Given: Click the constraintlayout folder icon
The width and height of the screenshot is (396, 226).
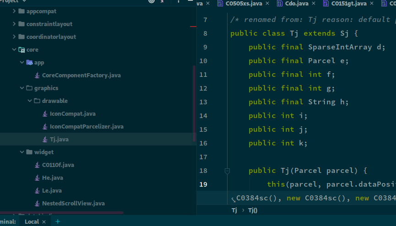Looking at the screenshot, I should pyautogui.click(x=22, y=24).
